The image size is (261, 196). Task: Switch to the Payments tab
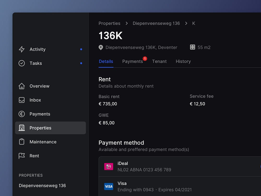[x=133, y=61]
